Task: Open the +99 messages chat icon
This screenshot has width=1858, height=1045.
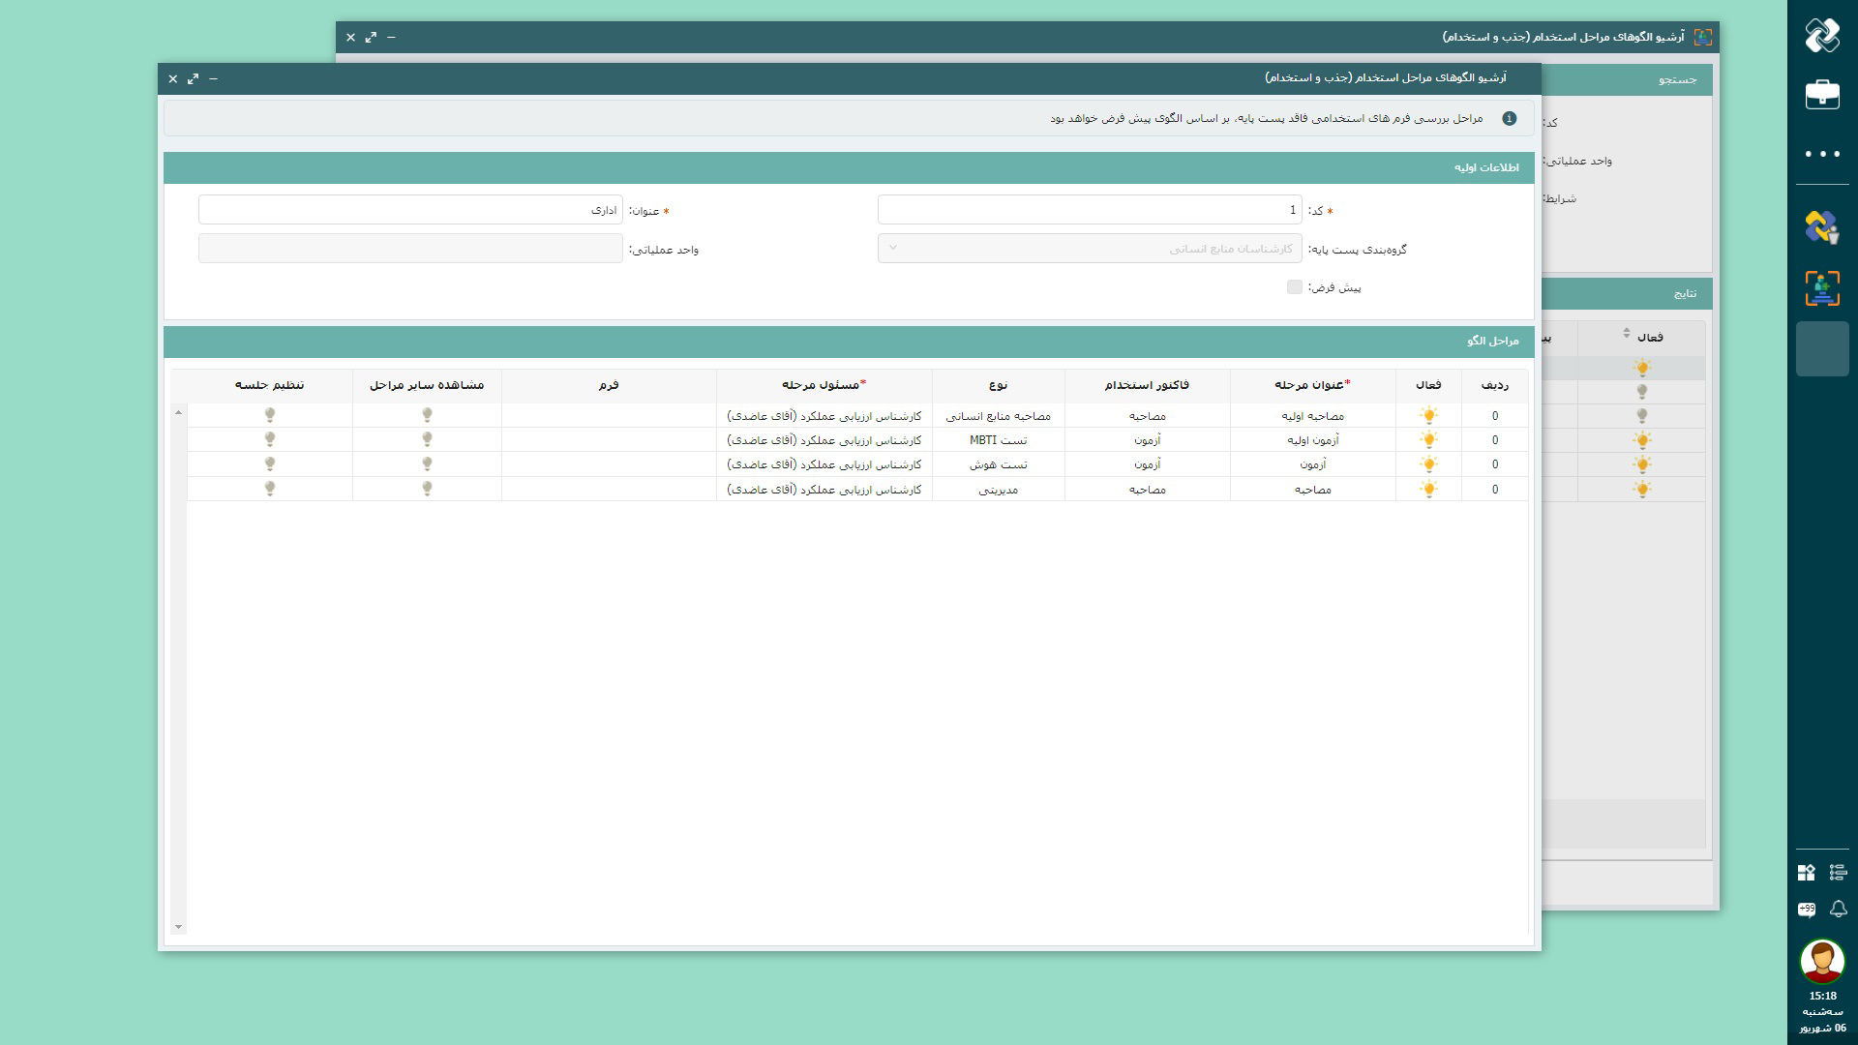Action: click(1806, 909)
